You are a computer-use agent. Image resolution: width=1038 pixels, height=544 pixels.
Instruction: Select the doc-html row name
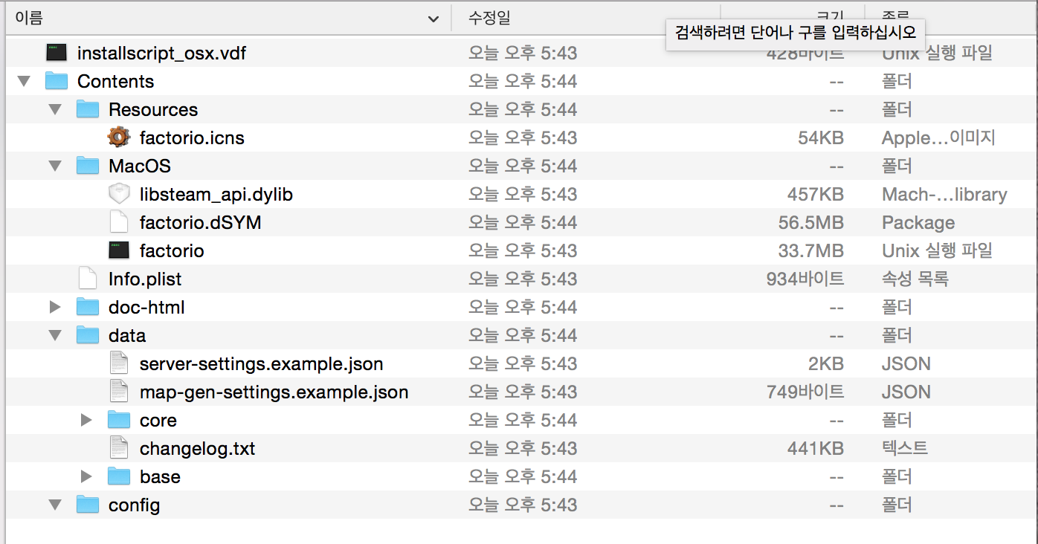(x=146, y=308)
